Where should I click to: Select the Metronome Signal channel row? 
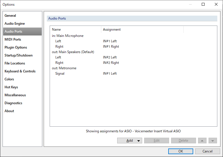click(x=60, y=74)
